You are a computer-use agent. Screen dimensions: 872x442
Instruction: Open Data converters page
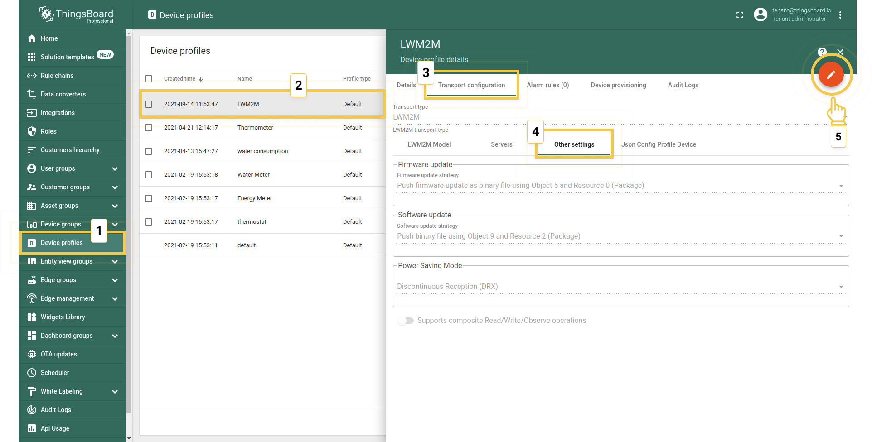tap(63, 94)
